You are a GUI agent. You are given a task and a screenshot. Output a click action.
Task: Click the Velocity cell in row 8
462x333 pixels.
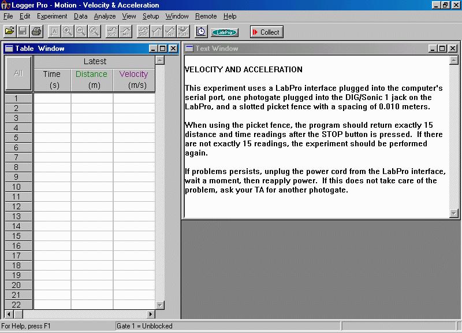[134, 167]
